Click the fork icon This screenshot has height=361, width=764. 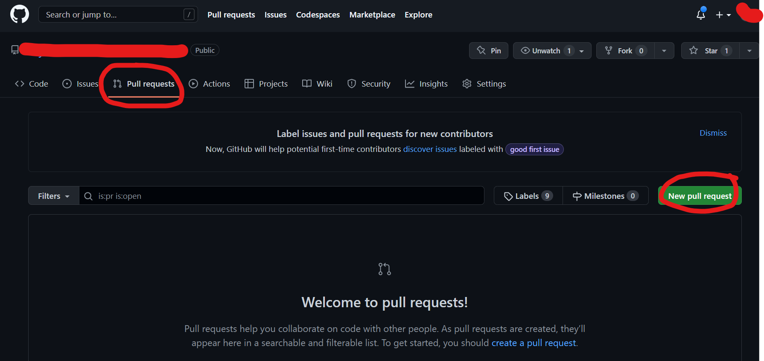click(609, 50)
